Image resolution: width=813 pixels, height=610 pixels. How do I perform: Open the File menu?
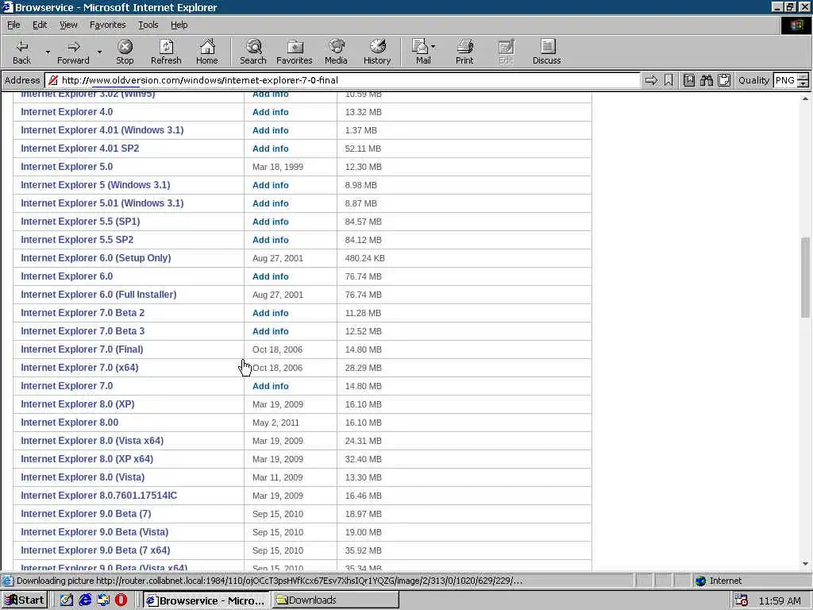pos(13,25)
